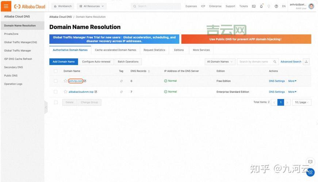This screenshot has height=182, width=318.
Task: Click the Add Domain Name button
Action: tap(64, 62)
